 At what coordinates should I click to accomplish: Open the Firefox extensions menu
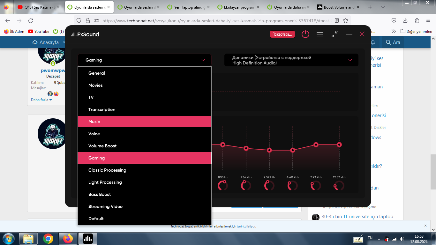coord(417,20)
